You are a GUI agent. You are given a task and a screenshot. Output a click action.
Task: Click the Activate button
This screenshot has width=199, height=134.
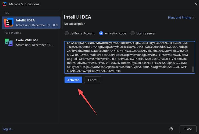73,80
